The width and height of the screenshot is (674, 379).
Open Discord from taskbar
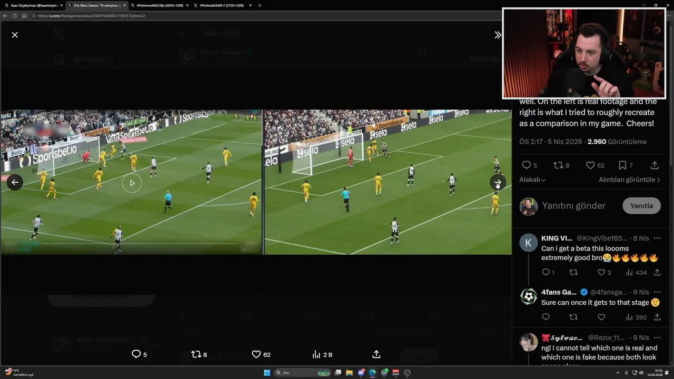point(361,373)
